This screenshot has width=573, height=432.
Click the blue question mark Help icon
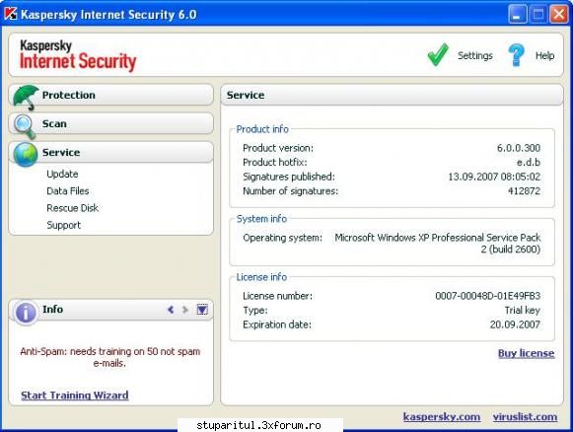click(516, 55)
